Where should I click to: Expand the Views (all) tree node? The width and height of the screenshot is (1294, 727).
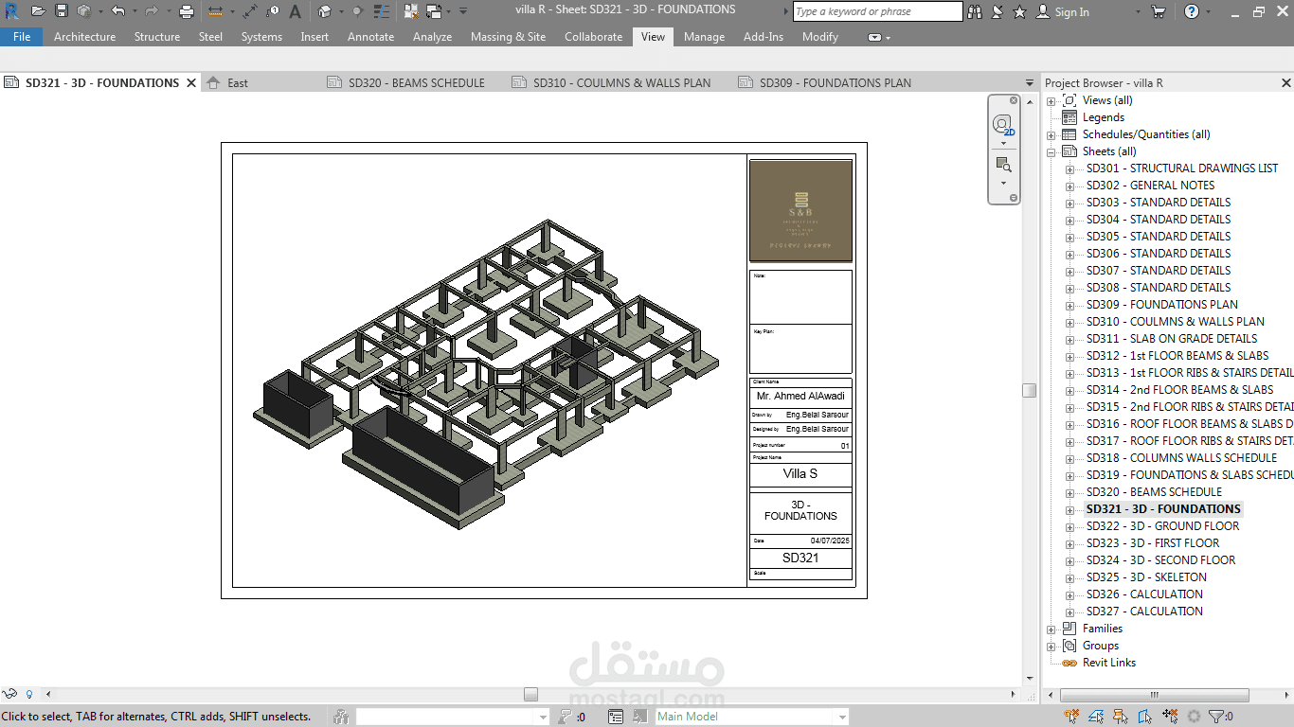click(1051, 100)
